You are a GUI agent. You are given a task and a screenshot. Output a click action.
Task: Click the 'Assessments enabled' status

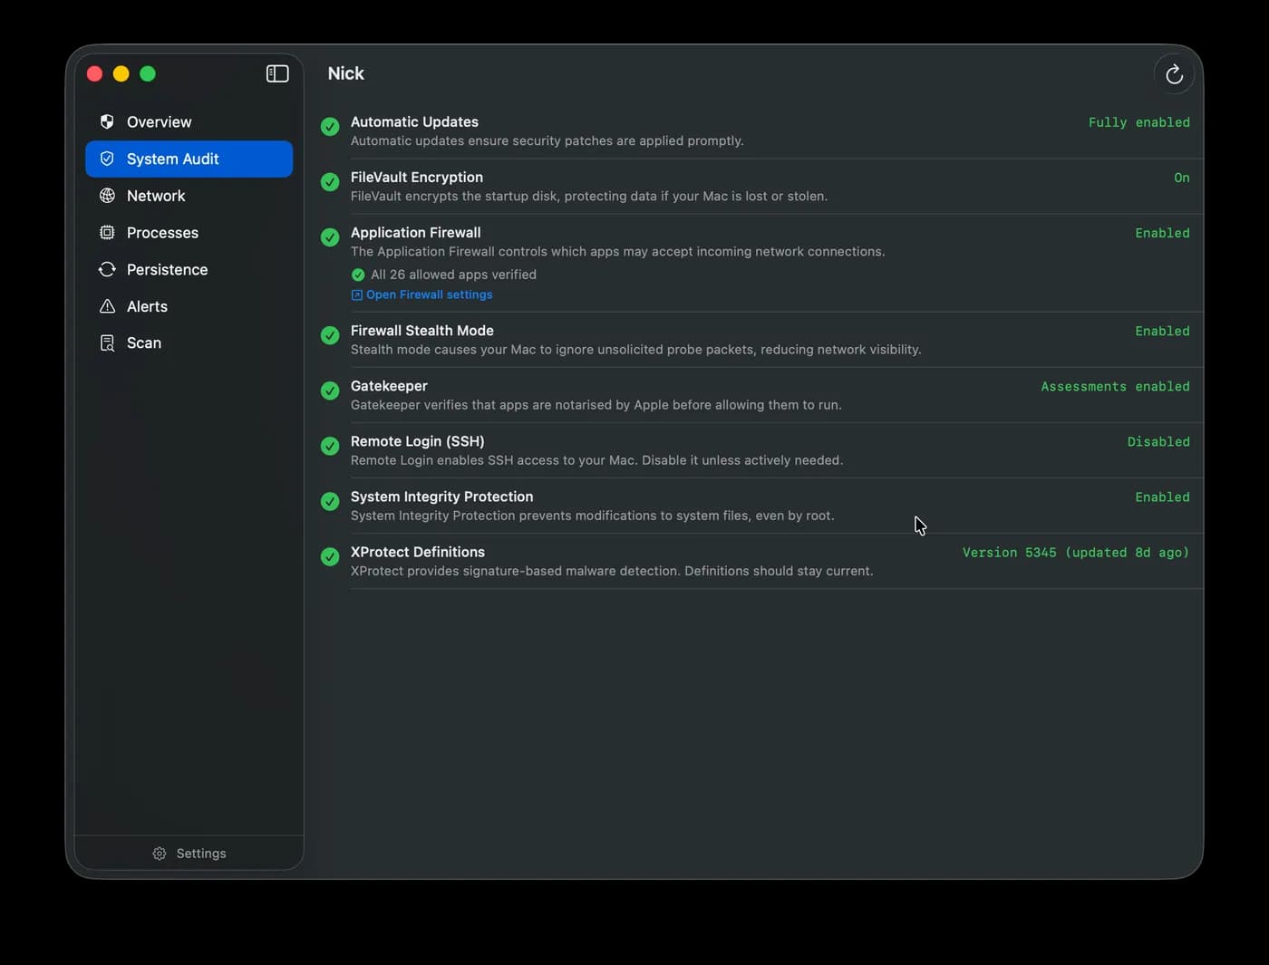1115,386
